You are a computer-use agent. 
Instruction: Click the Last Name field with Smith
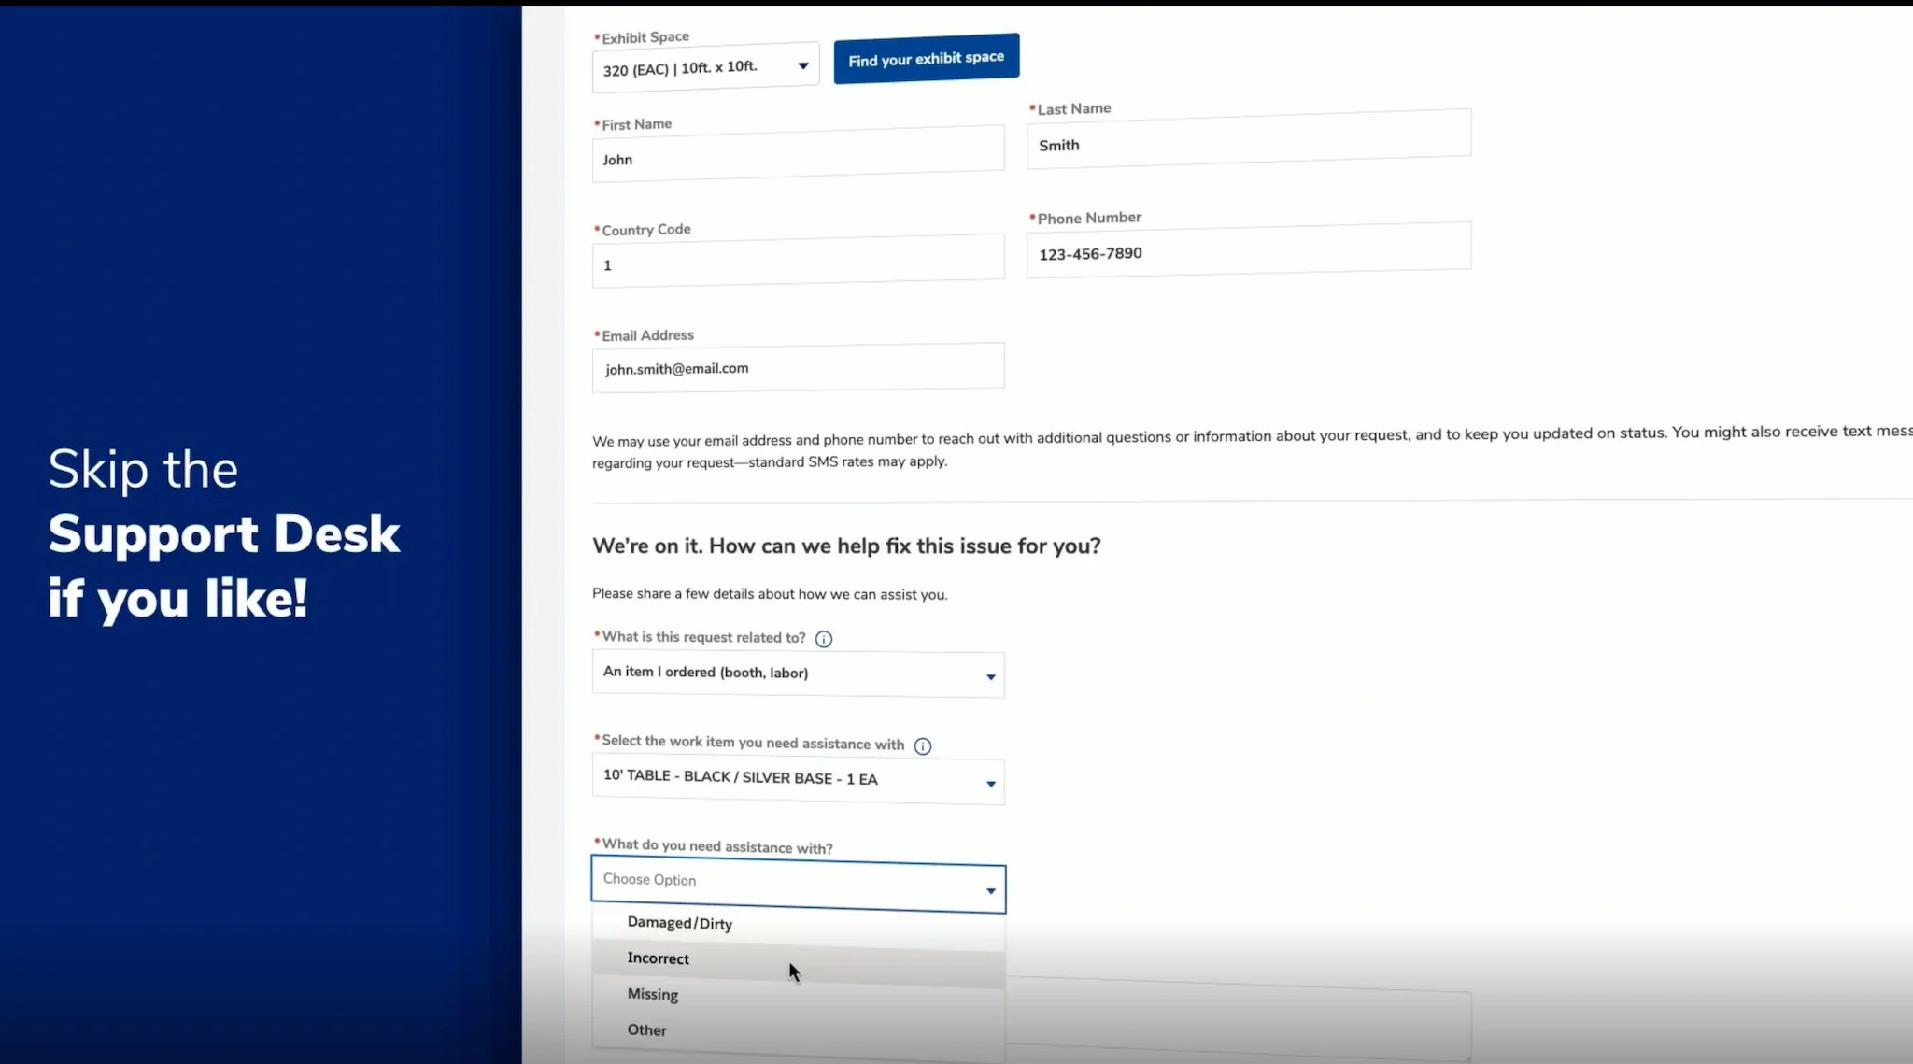tap(1249, 140)
